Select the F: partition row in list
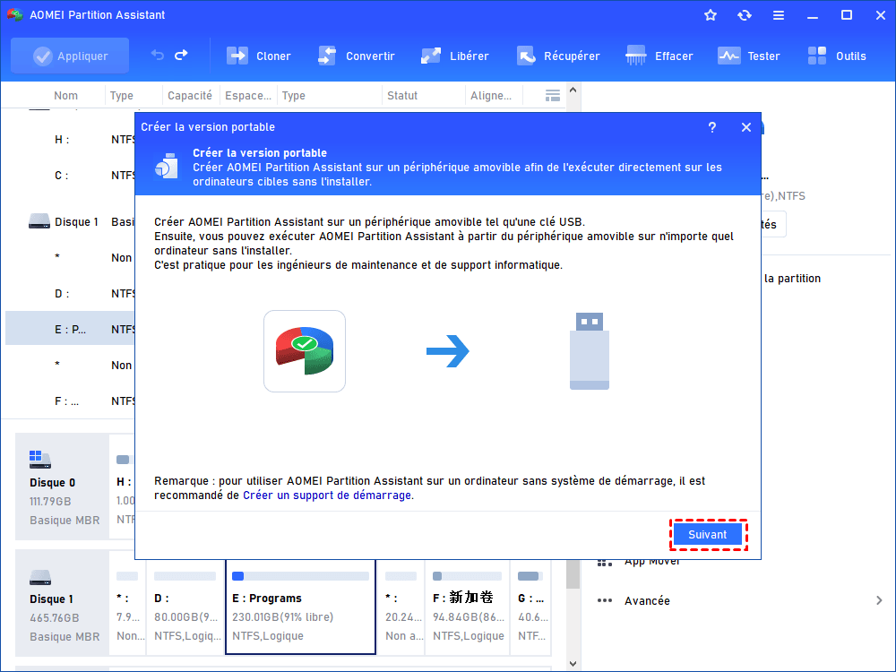Image resolution: width=896 pixels, height=672 pixels. (70, 401)
